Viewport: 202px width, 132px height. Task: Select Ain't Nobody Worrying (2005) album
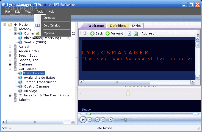47,38
